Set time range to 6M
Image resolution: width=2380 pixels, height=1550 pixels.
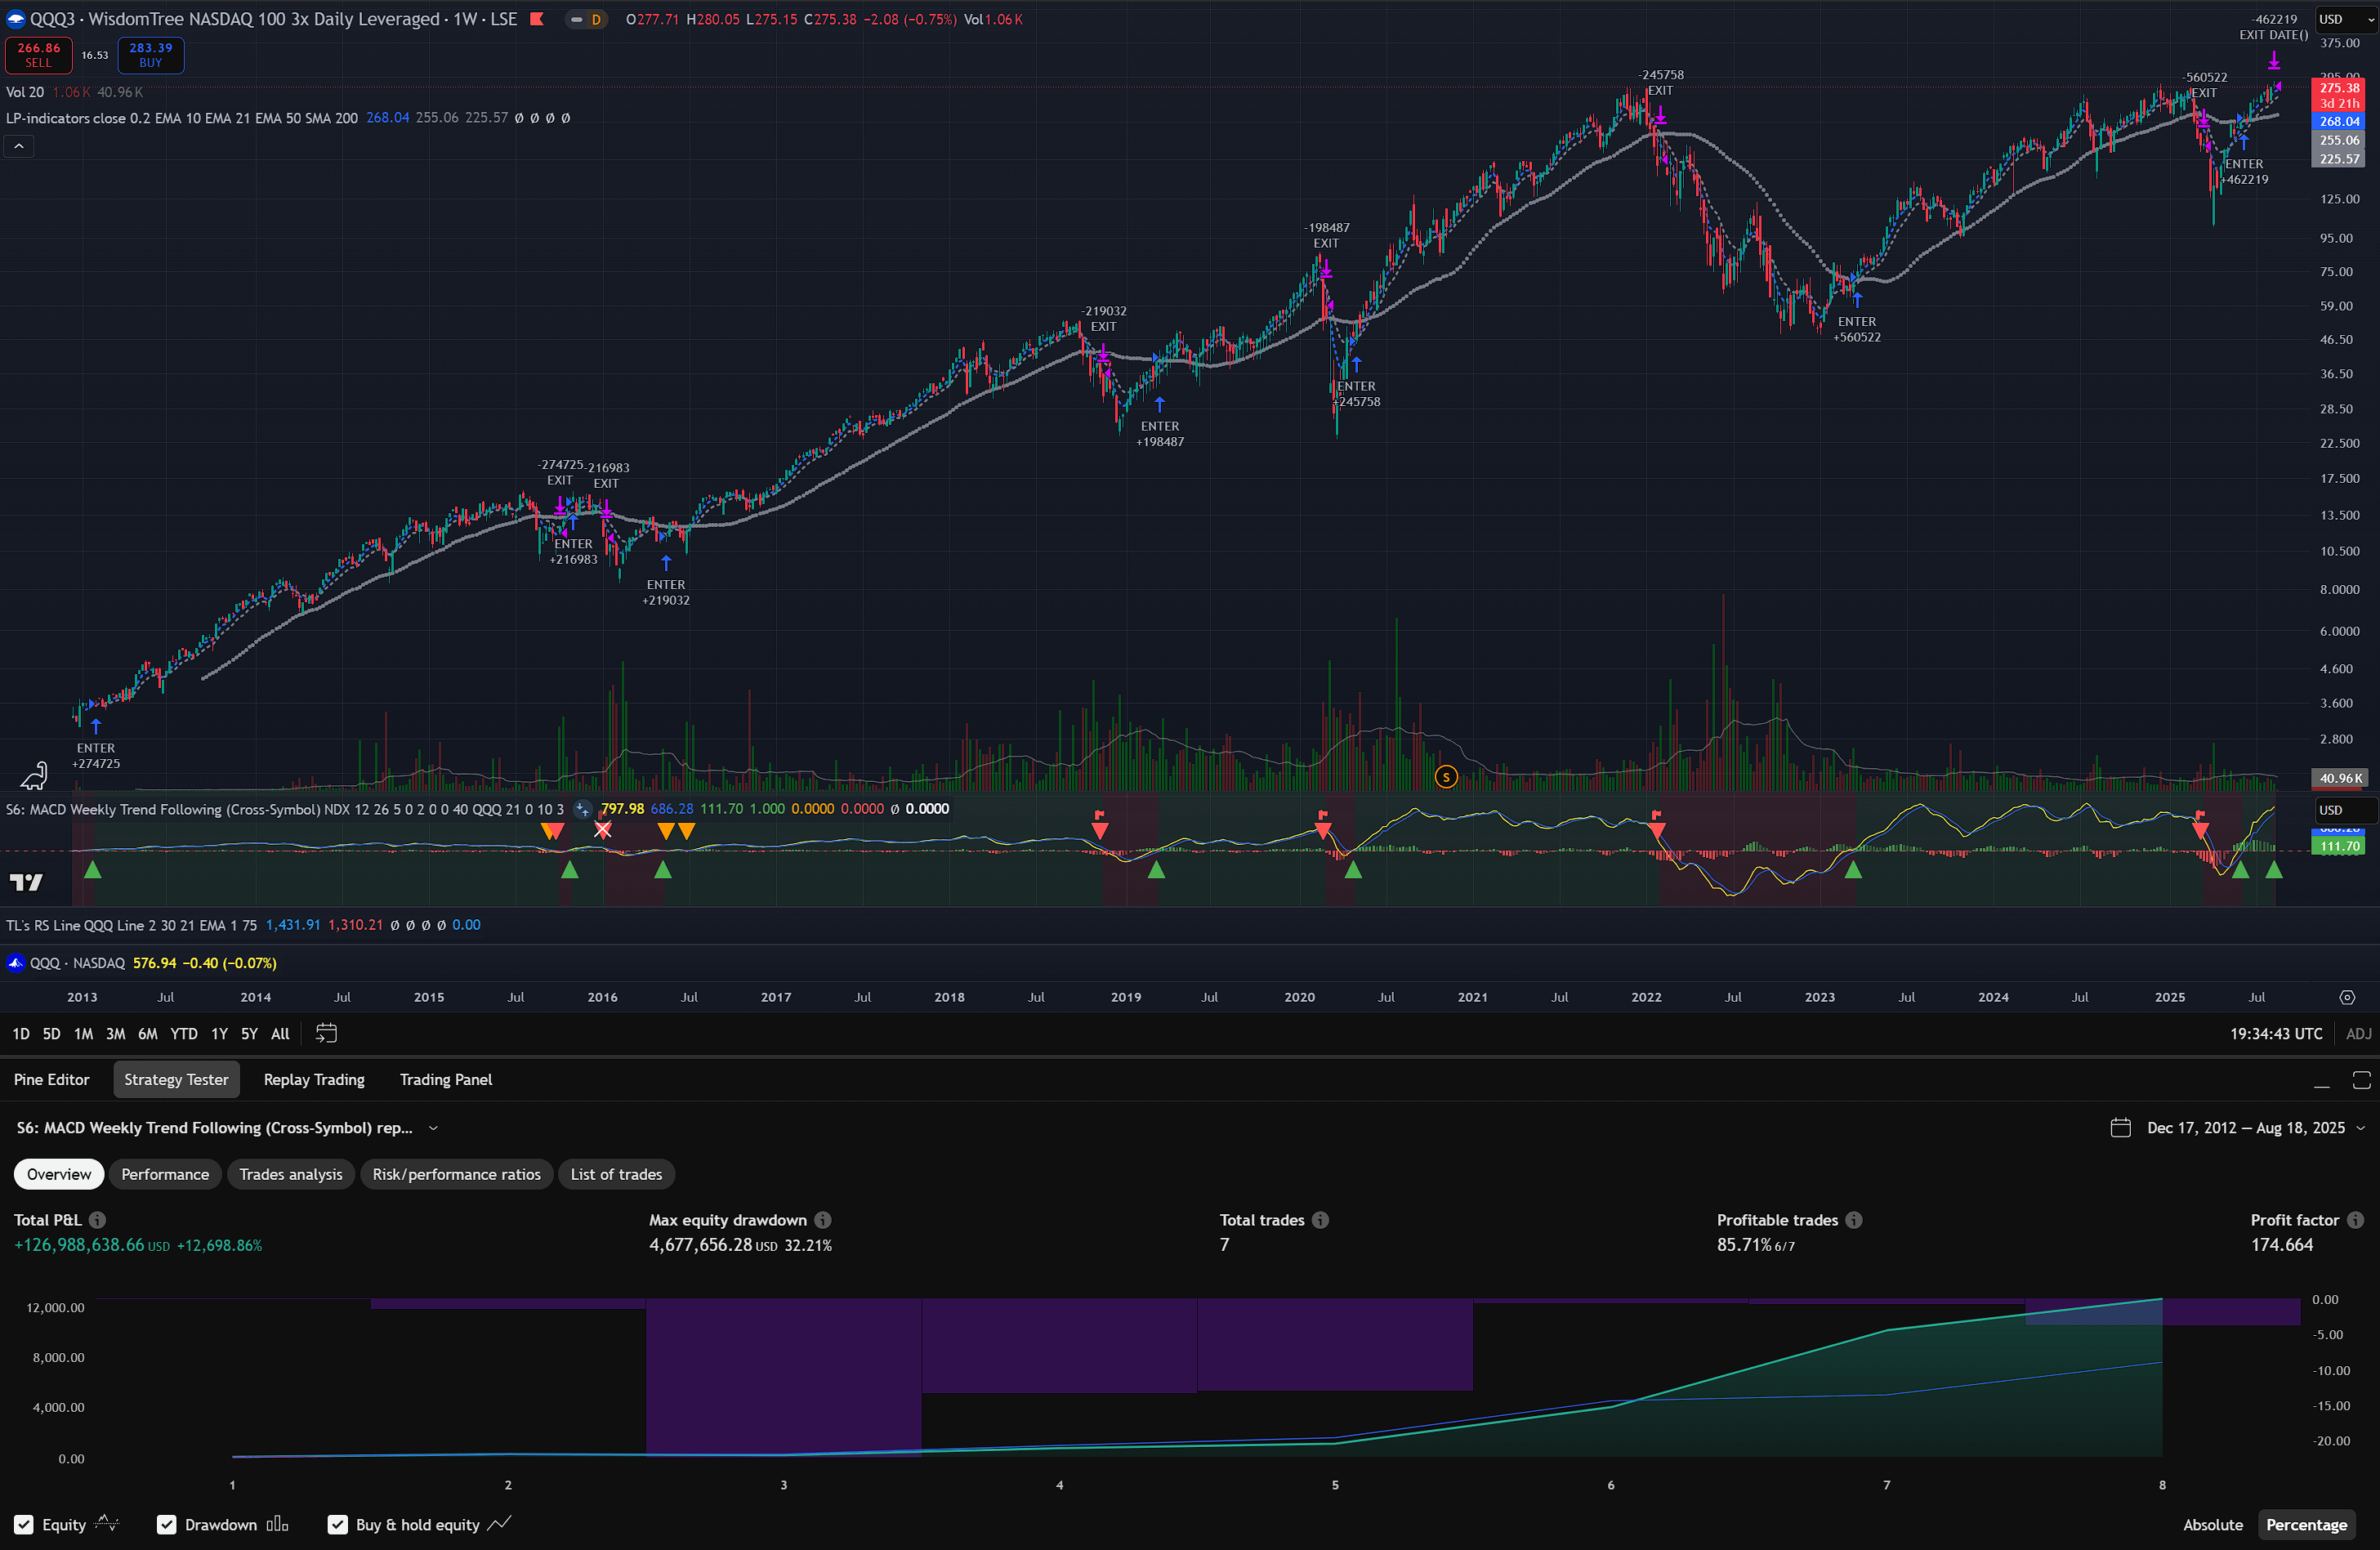tap(148, 1033)
